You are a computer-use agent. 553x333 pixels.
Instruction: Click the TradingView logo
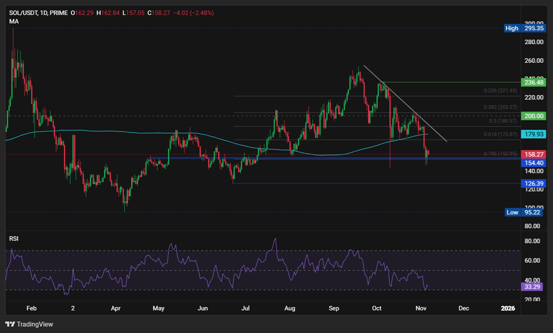click(28, 324)
